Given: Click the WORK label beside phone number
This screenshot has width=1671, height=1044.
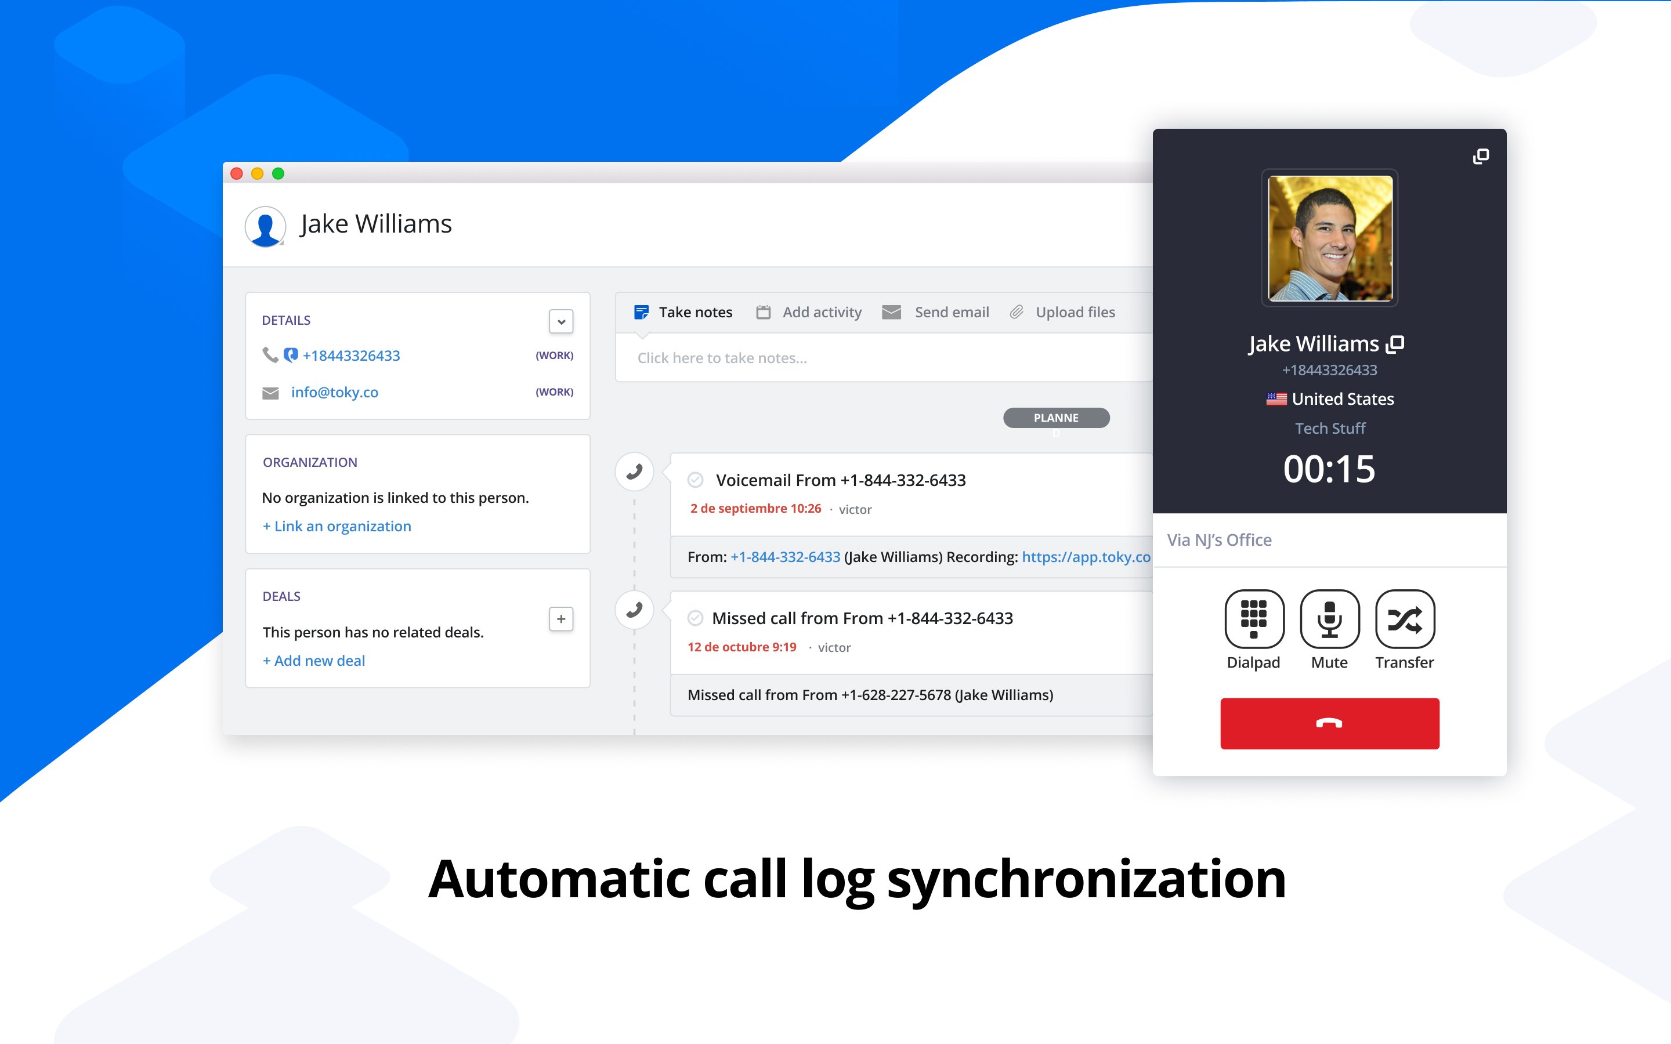Looking at the screenshot, I should pos(555,356).
